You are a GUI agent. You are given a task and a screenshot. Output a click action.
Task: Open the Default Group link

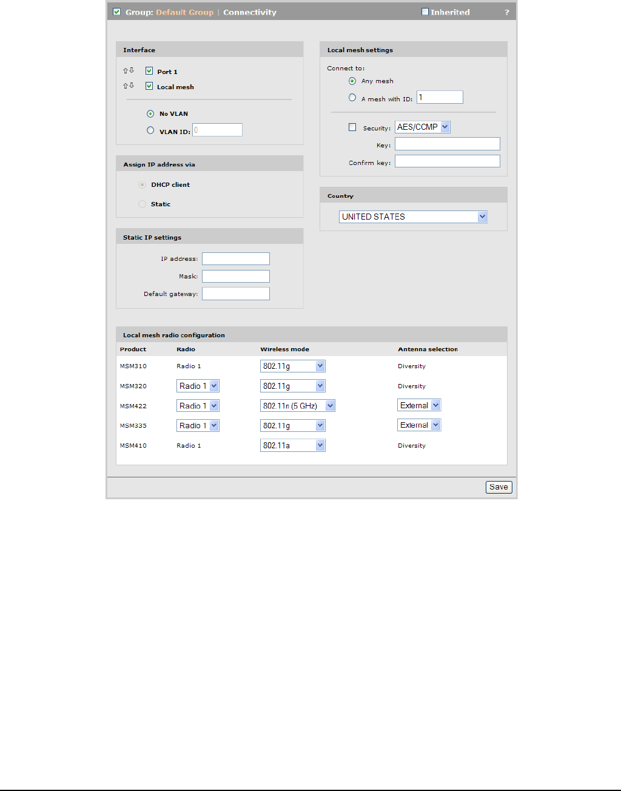(x=184, y=12)
